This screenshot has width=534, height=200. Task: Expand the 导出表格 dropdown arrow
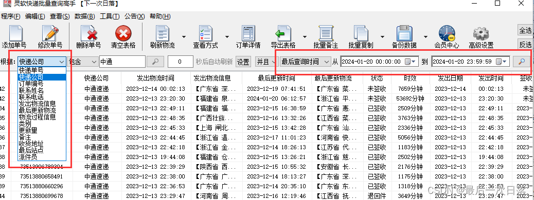pyautogui.click(x=305, y=37)
